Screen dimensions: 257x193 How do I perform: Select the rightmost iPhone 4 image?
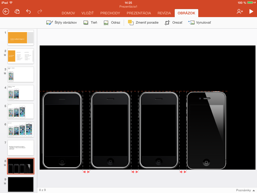click(x=206, y=131)
